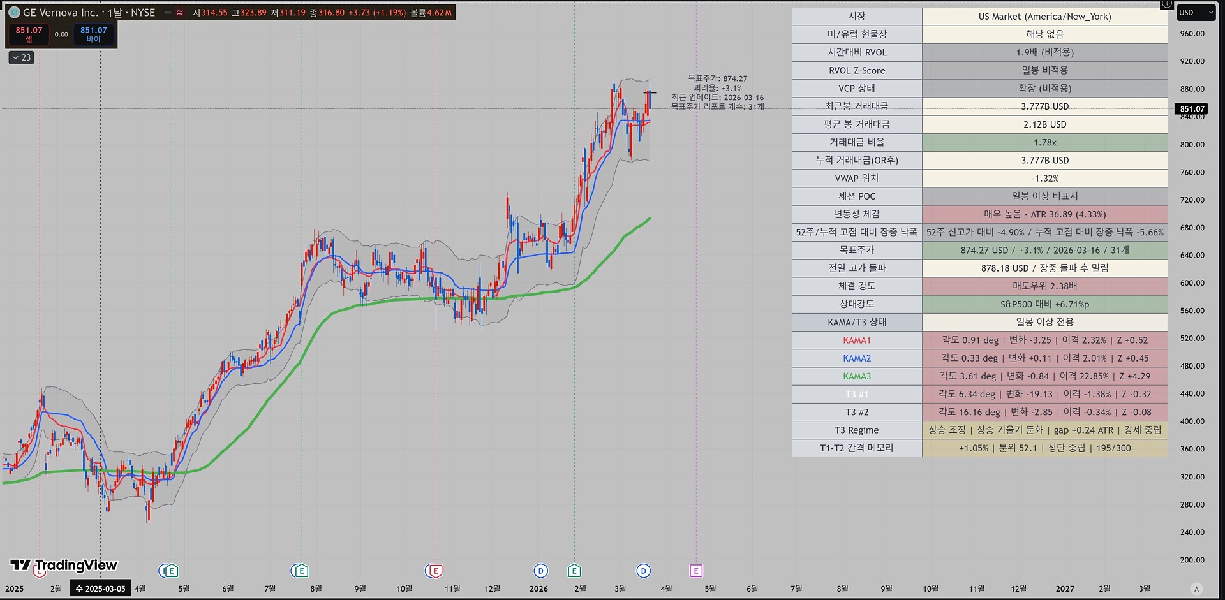This screenshot has width=1225, height=600.
Task: Click the 851.07 current price label on scale
Action: (1191, 109)
